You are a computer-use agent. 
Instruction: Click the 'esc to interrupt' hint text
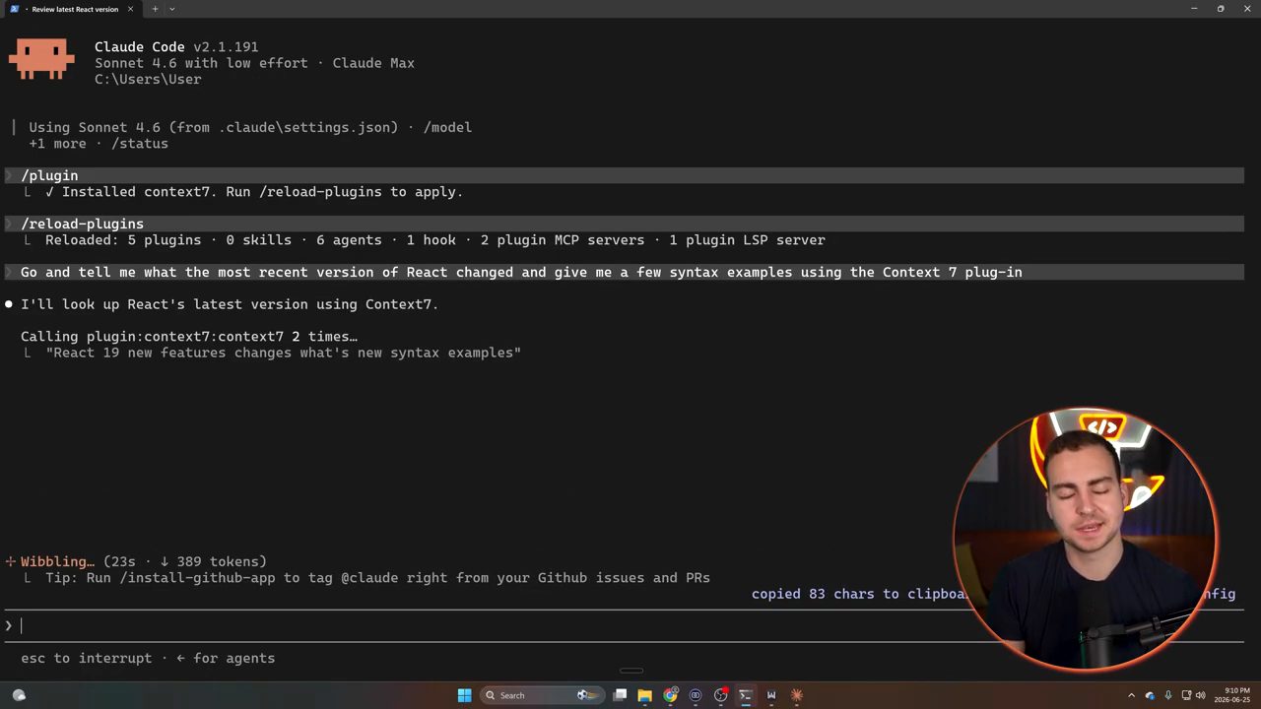click(87, 658)
